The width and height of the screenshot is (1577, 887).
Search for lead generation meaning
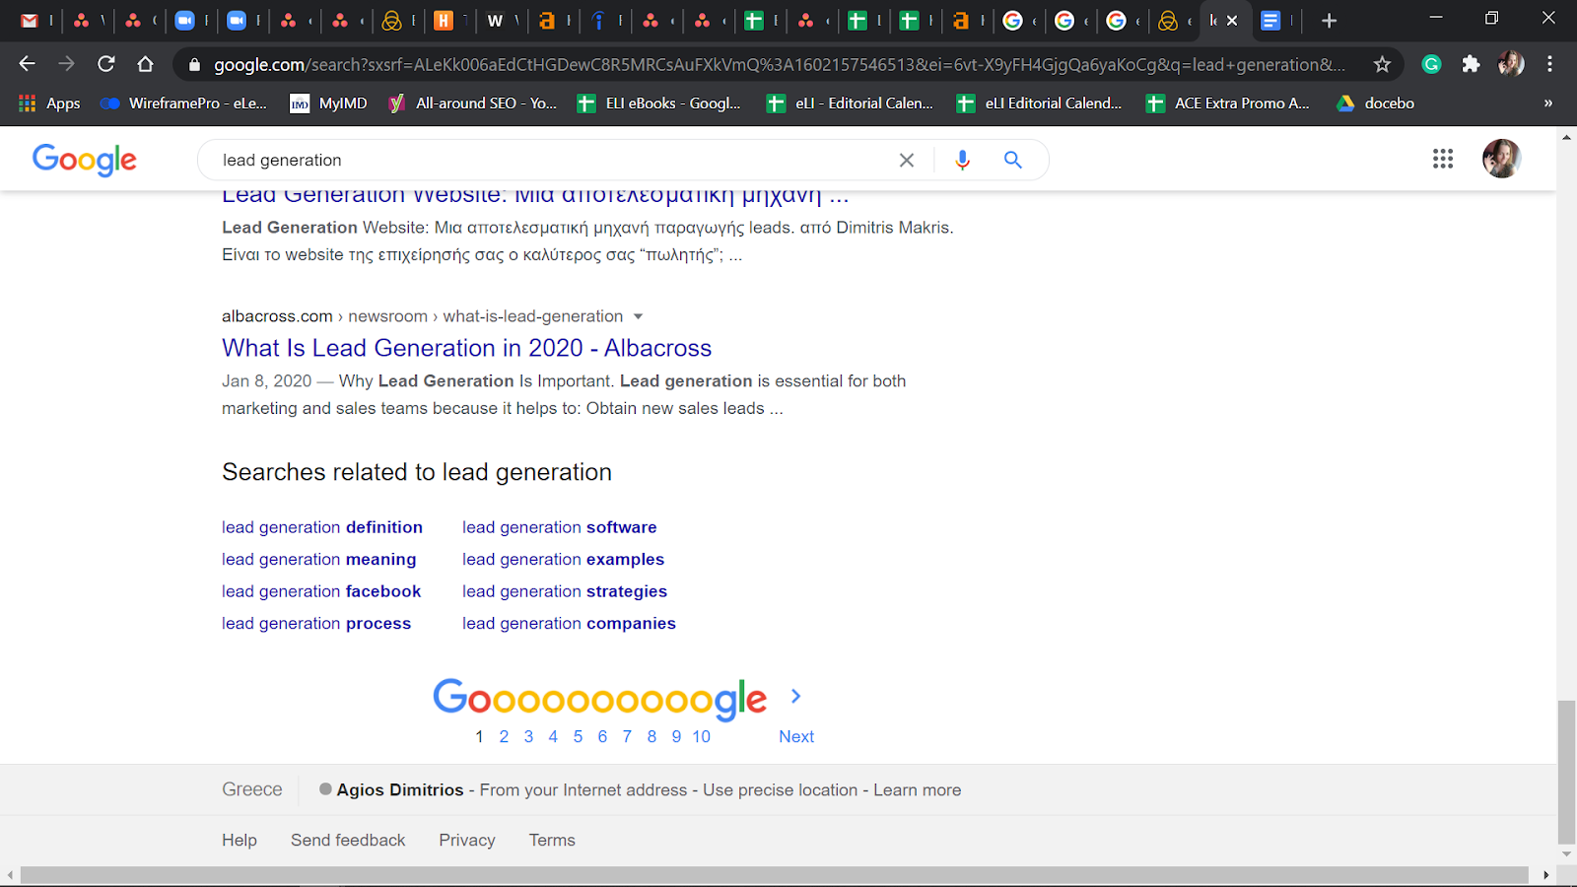click(x=319, y=560)
